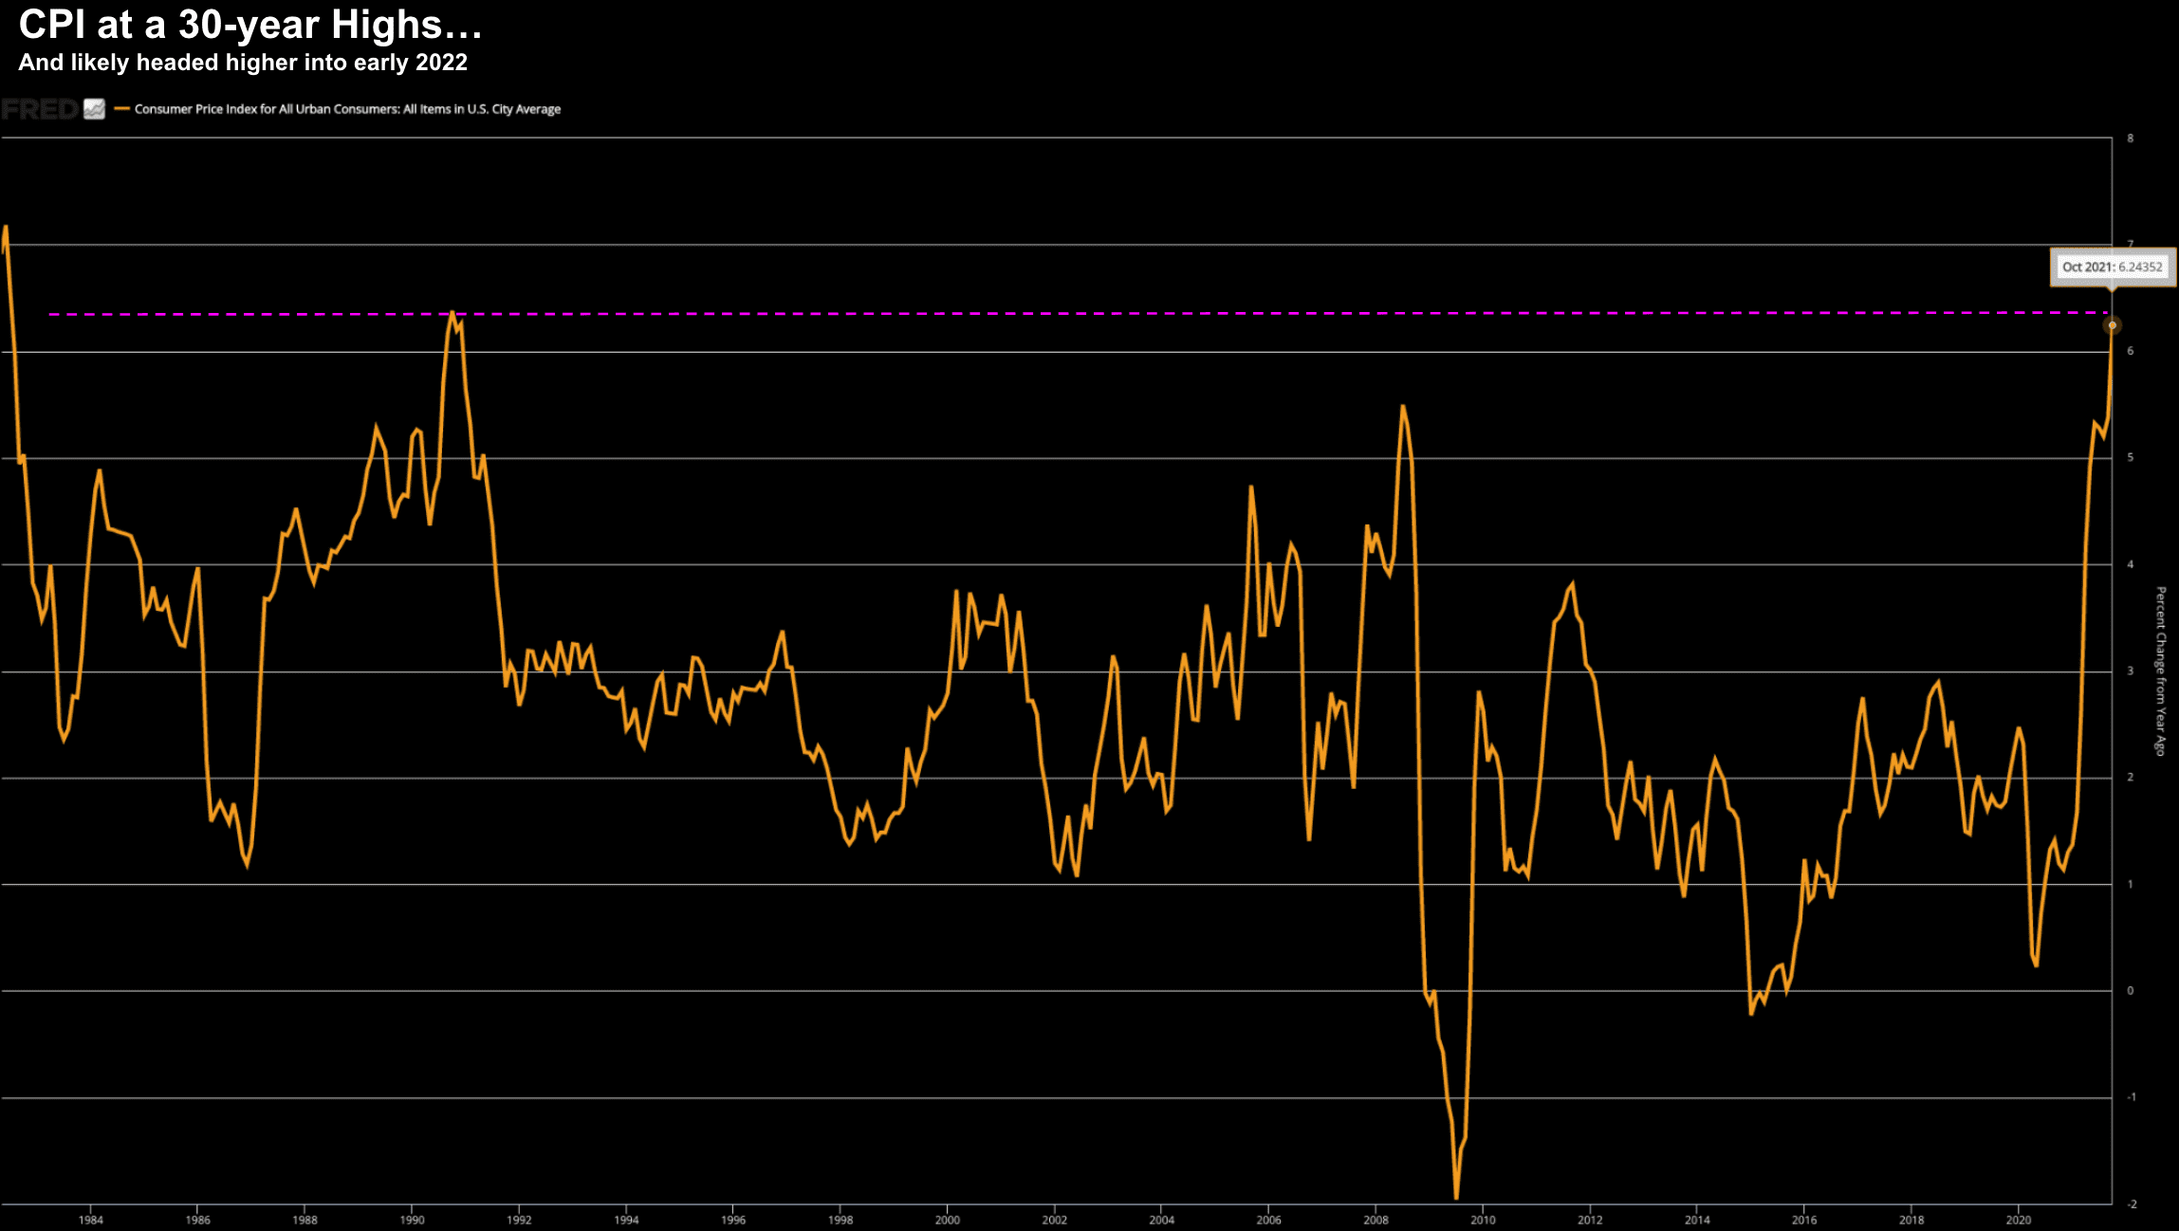Viewport: 2179px width, 1231px height.
Task: Click the 'CPI at a 30-year Highs' title
Action: click(250, 25)
